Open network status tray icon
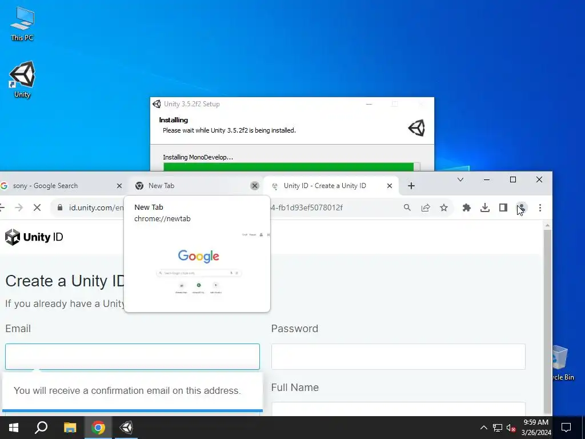Image resolution: width=585 pixels, height=439 pixels. (498, 428)
